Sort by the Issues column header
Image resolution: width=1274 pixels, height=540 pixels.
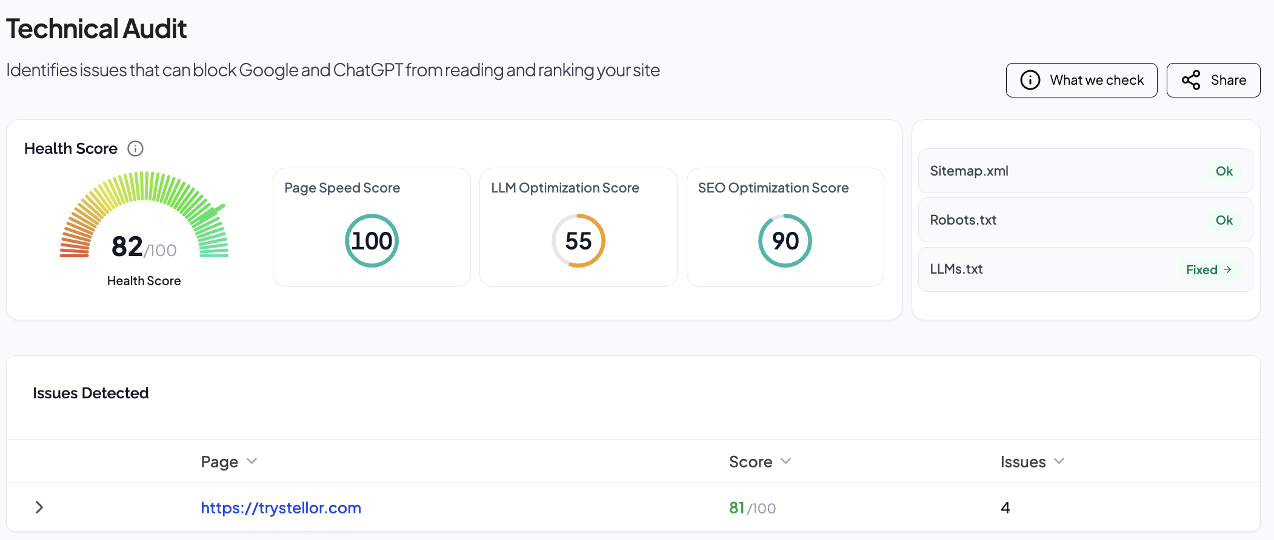tap(1032, 461)
